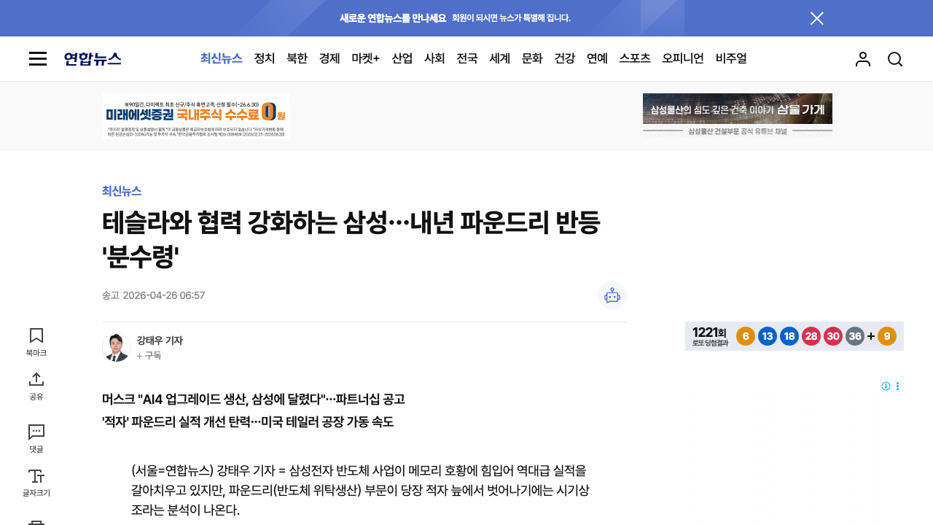The height and width of the screenshot is (525, 933).
Task: Open the AI robot summary icon
Action: (612, 295)
